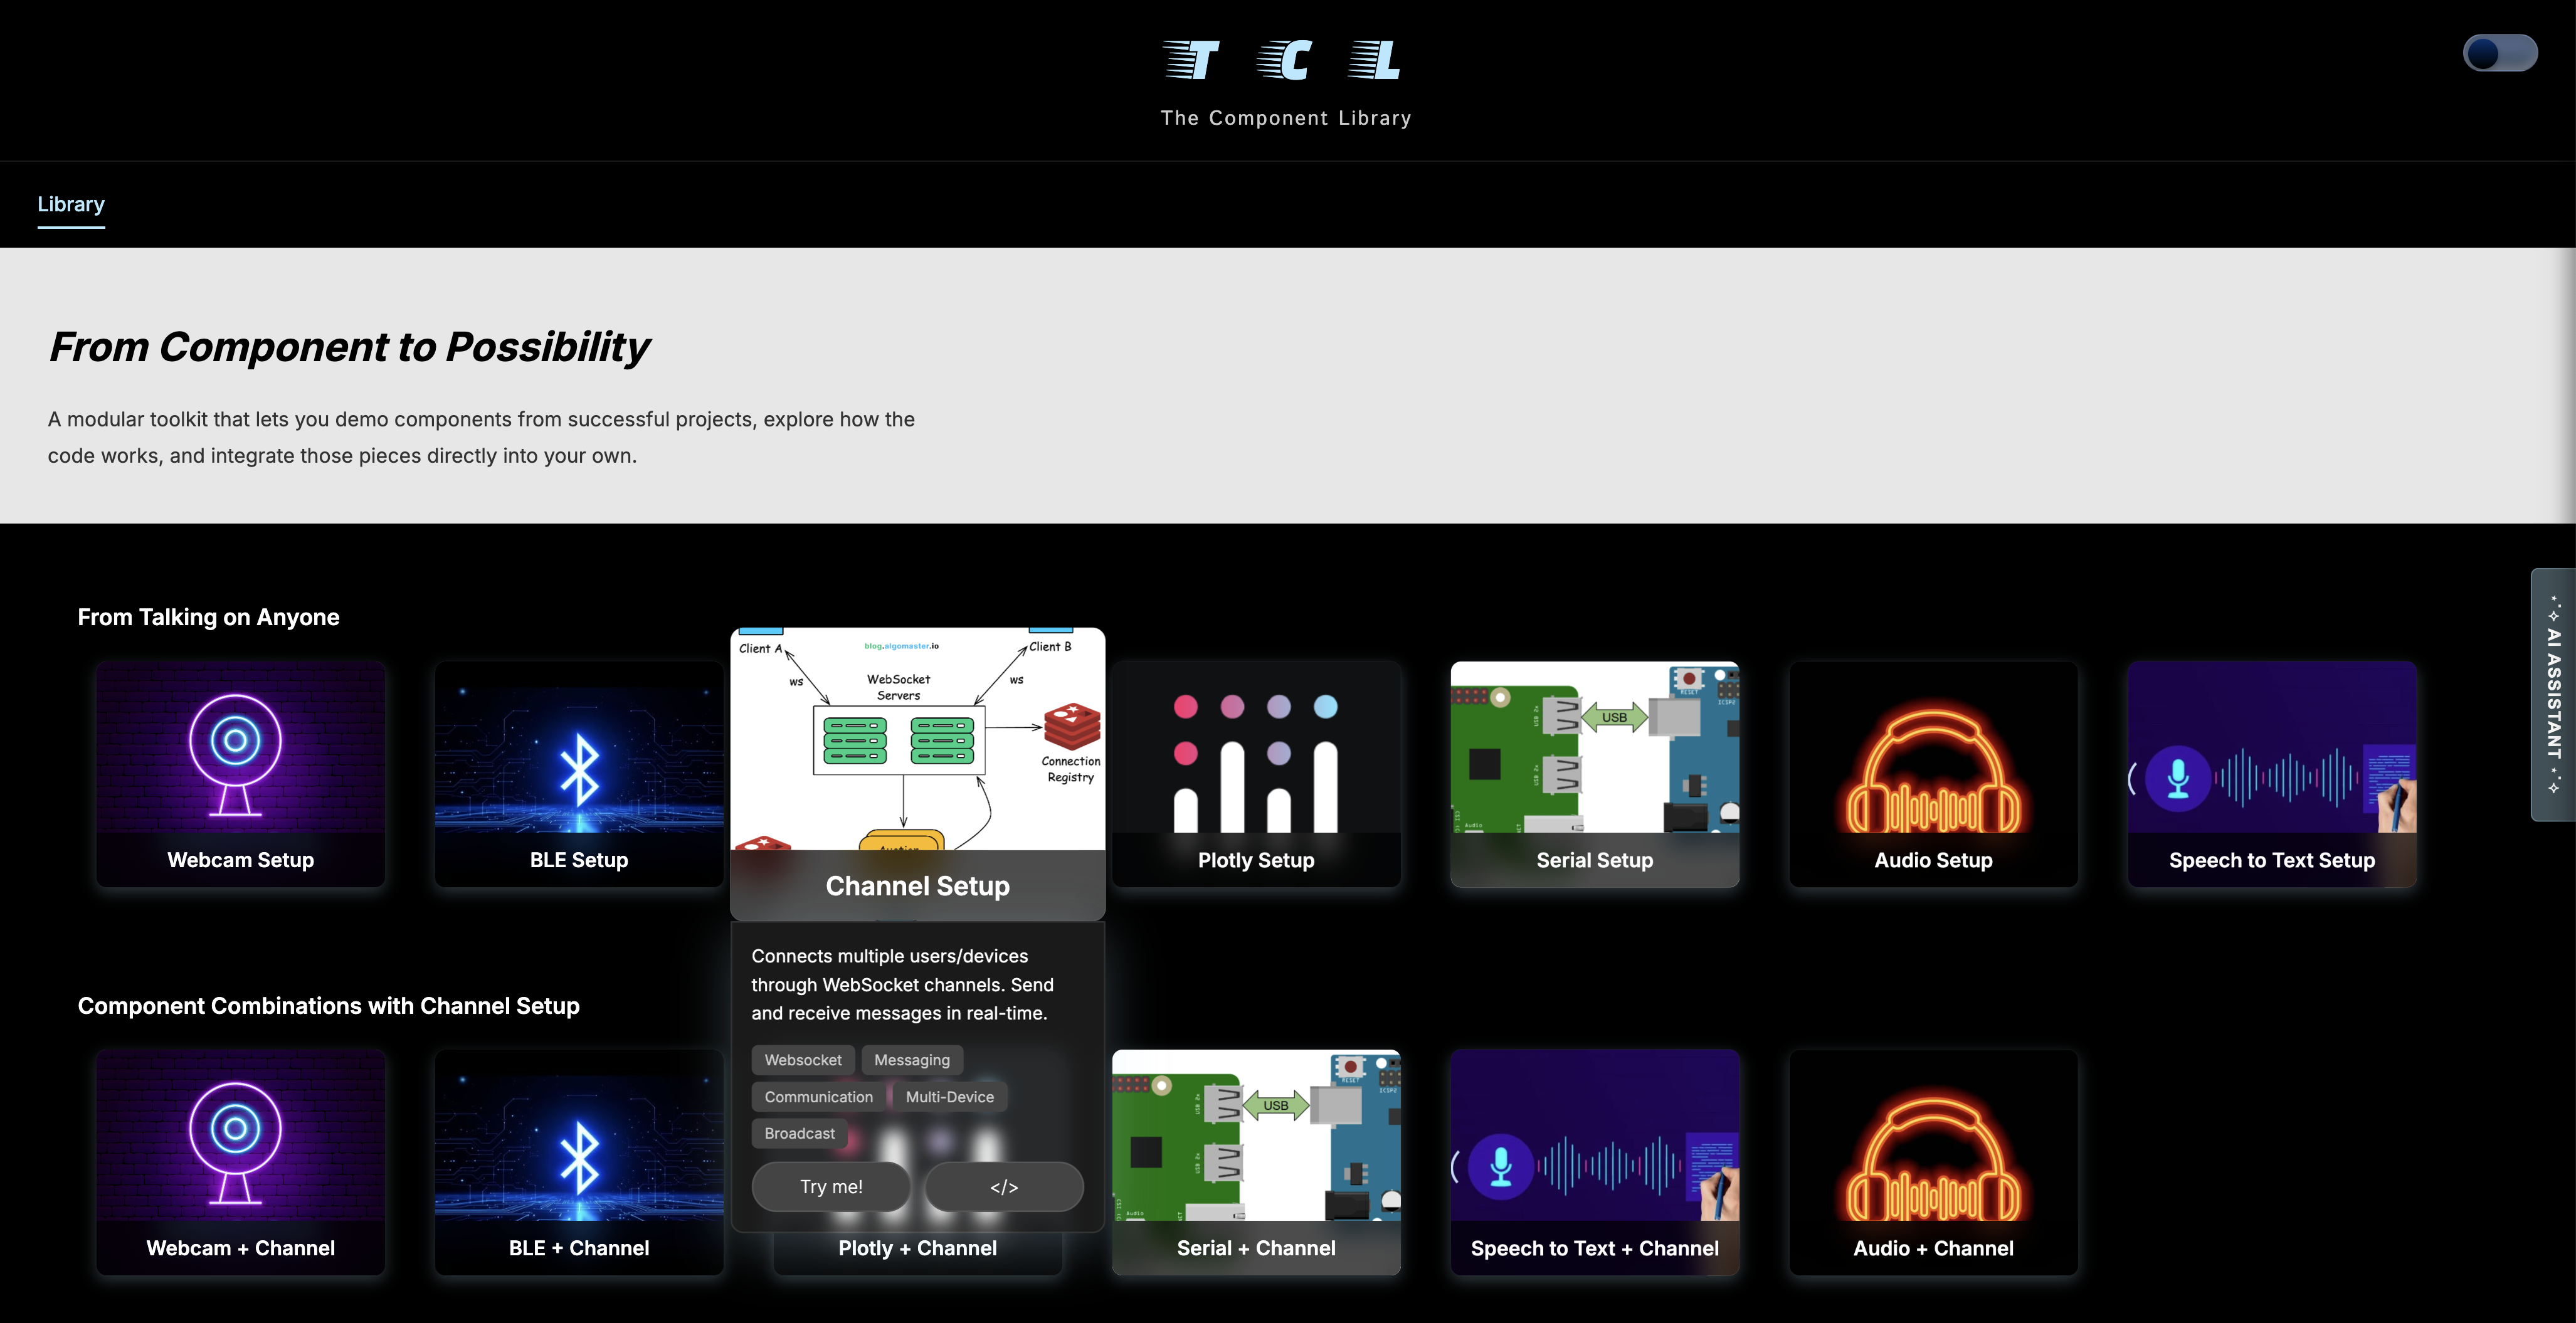The image size is (2576, 1323).
Task: Open the Speech to Text Setup card
Action: click(x=2272, y=774)
